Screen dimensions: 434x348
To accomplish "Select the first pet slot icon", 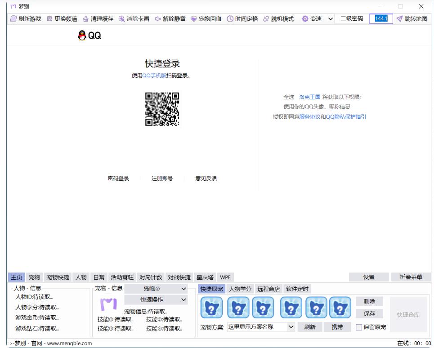I will click(211, 308).
